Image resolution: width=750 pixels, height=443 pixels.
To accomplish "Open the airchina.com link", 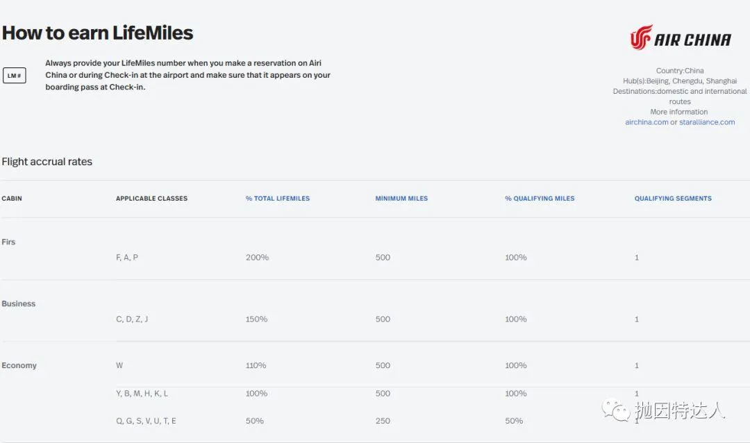I will [x=647, y=122].
